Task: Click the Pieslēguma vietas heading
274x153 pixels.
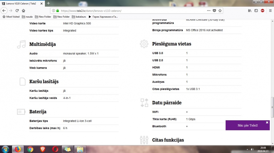Action: (172, 44)
